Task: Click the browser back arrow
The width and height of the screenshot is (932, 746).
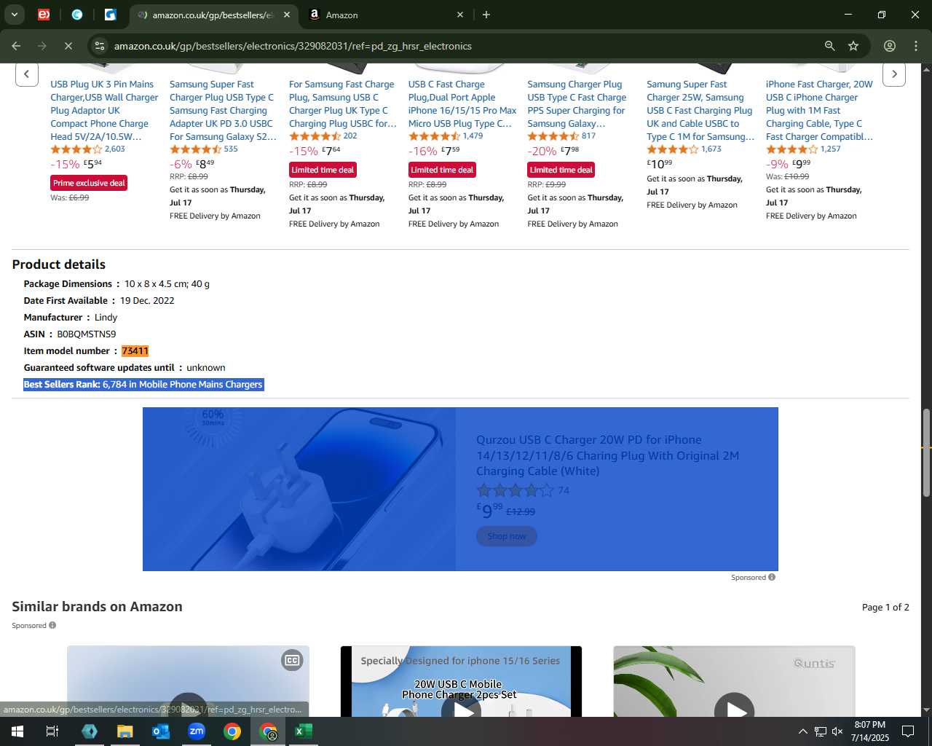Action: [x=16, y=46]
